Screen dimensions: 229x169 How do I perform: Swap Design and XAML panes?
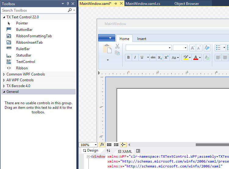pos(108,151)
